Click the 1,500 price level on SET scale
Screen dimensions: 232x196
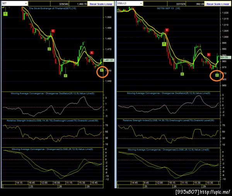(x=108, y=17)
